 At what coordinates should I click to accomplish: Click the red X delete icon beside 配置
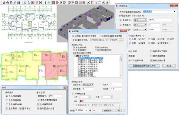click(94, 110)
